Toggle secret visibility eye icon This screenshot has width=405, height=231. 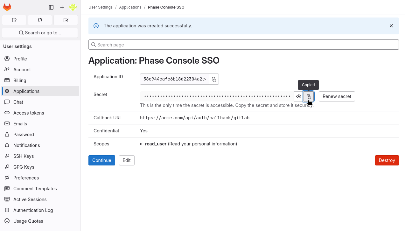click(298, 96)
